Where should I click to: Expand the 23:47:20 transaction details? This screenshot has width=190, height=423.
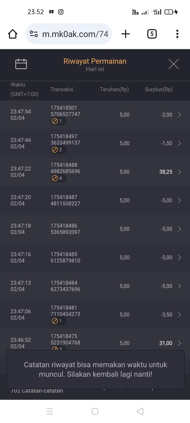(179, 200)
